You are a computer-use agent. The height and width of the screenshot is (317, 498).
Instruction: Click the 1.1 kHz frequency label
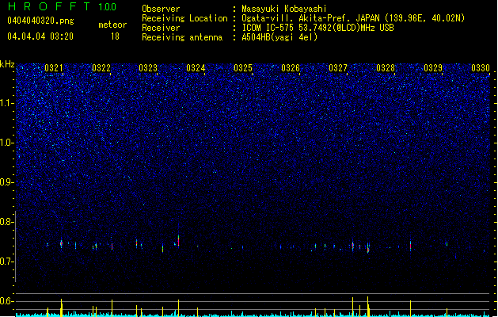coord(7,103)
